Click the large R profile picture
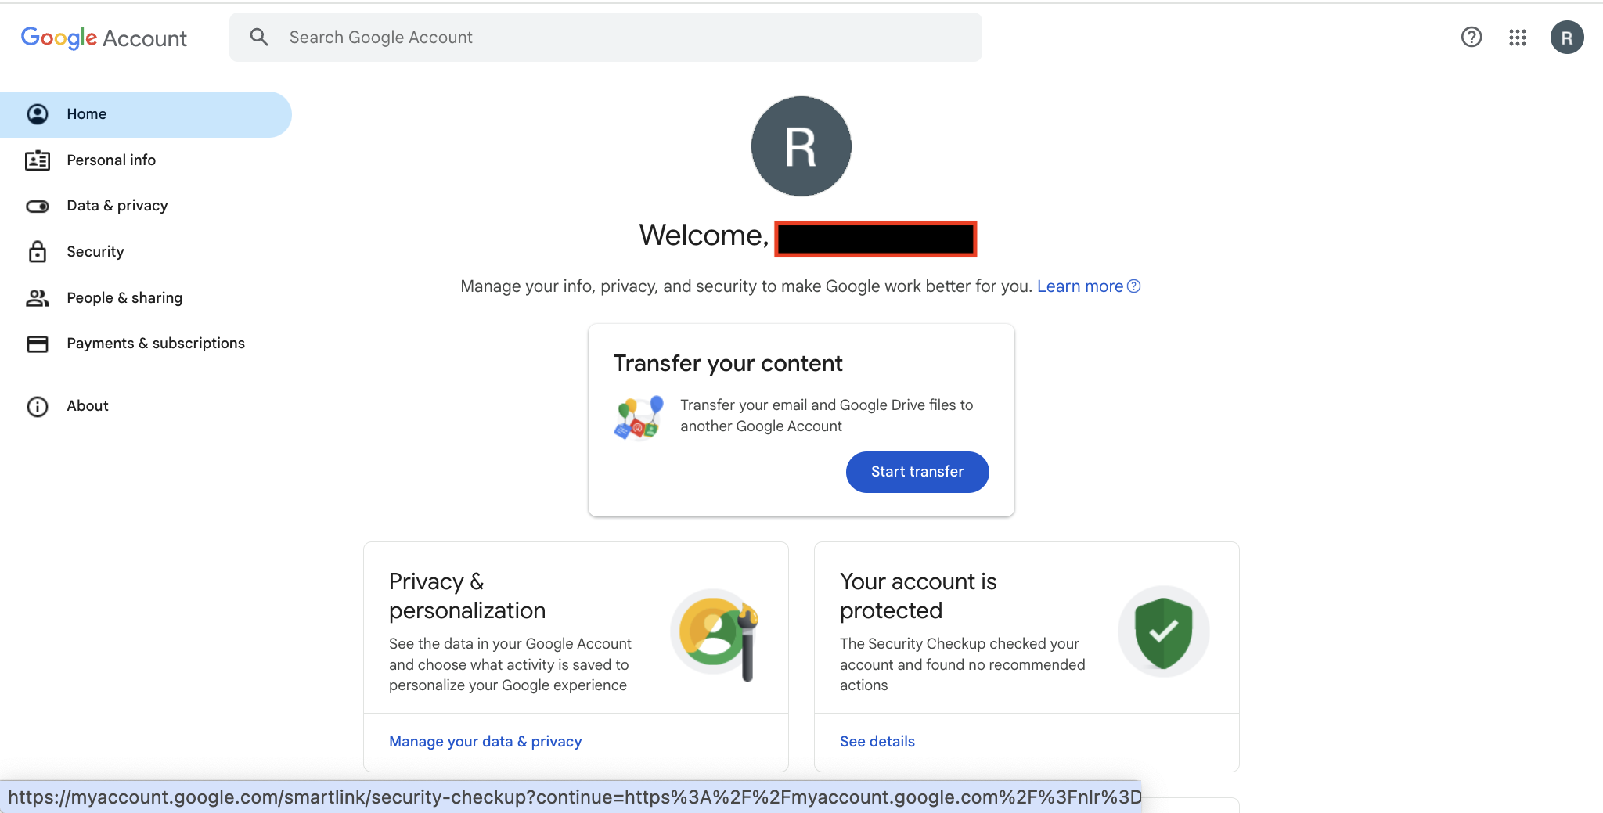1603x813 pixels. pos(801,146)
